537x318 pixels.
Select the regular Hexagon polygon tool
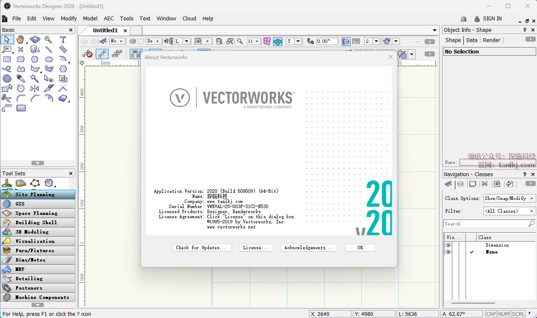click(63, 69)
